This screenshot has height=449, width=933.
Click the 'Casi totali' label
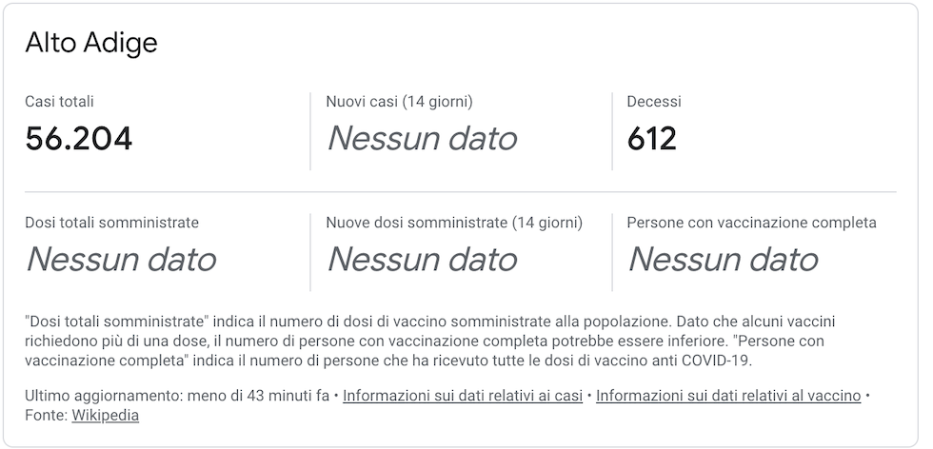(59, 101)
